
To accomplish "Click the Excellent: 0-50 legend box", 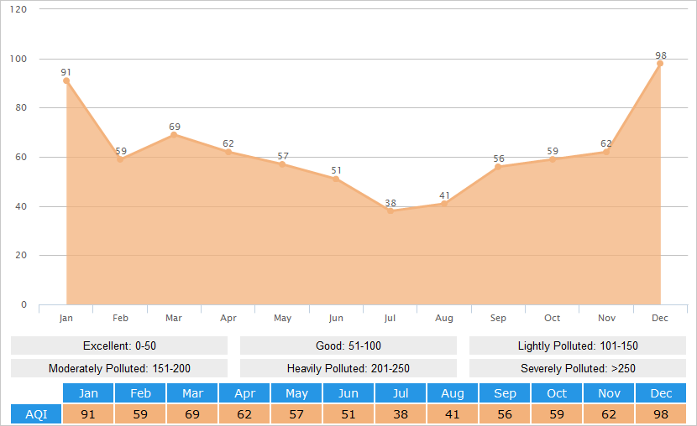I will coord(119,345).
